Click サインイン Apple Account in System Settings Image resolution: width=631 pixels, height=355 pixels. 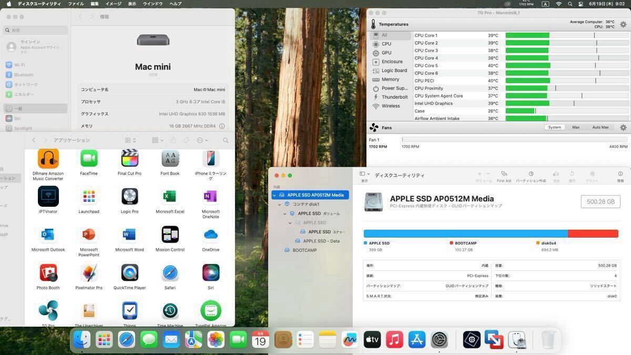click(x=36, y=47)
